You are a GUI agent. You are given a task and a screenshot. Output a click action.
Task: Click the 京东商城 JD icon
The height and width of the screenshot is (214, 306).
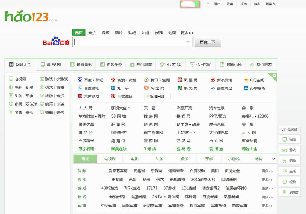coord(80,96)
